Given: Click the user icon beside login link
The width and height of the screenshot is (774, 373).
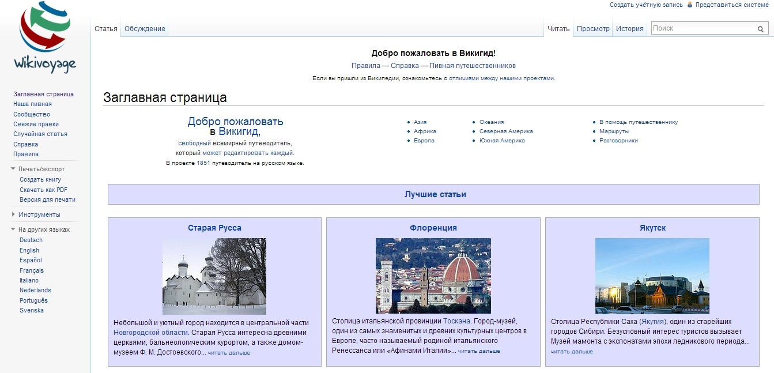Looking at the screenshot, I should tap(689, 5).
